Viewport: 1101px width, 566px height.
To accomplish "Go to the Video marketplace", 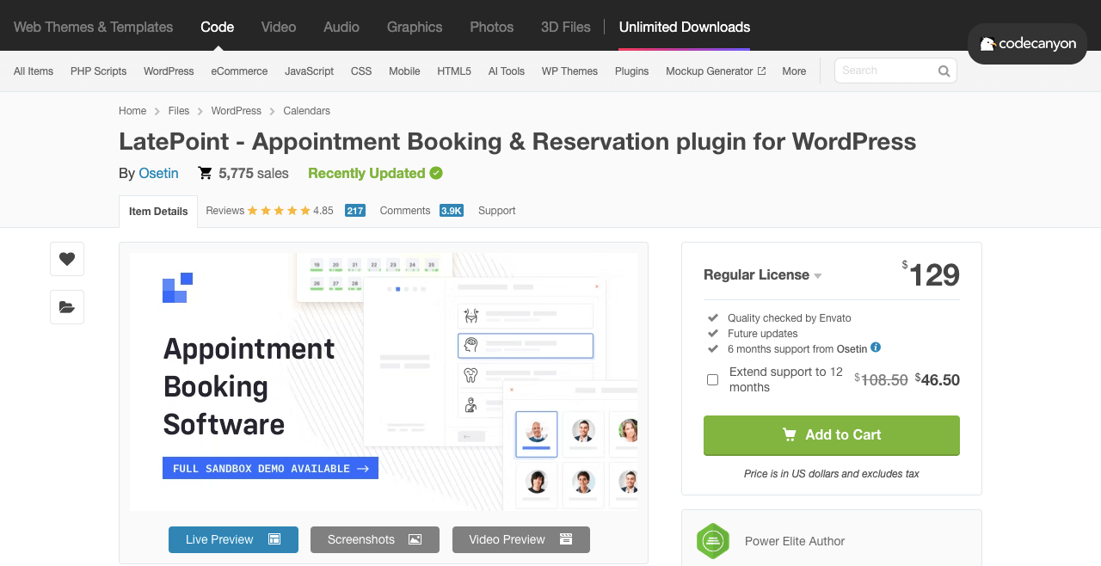I will pos(279,27).
